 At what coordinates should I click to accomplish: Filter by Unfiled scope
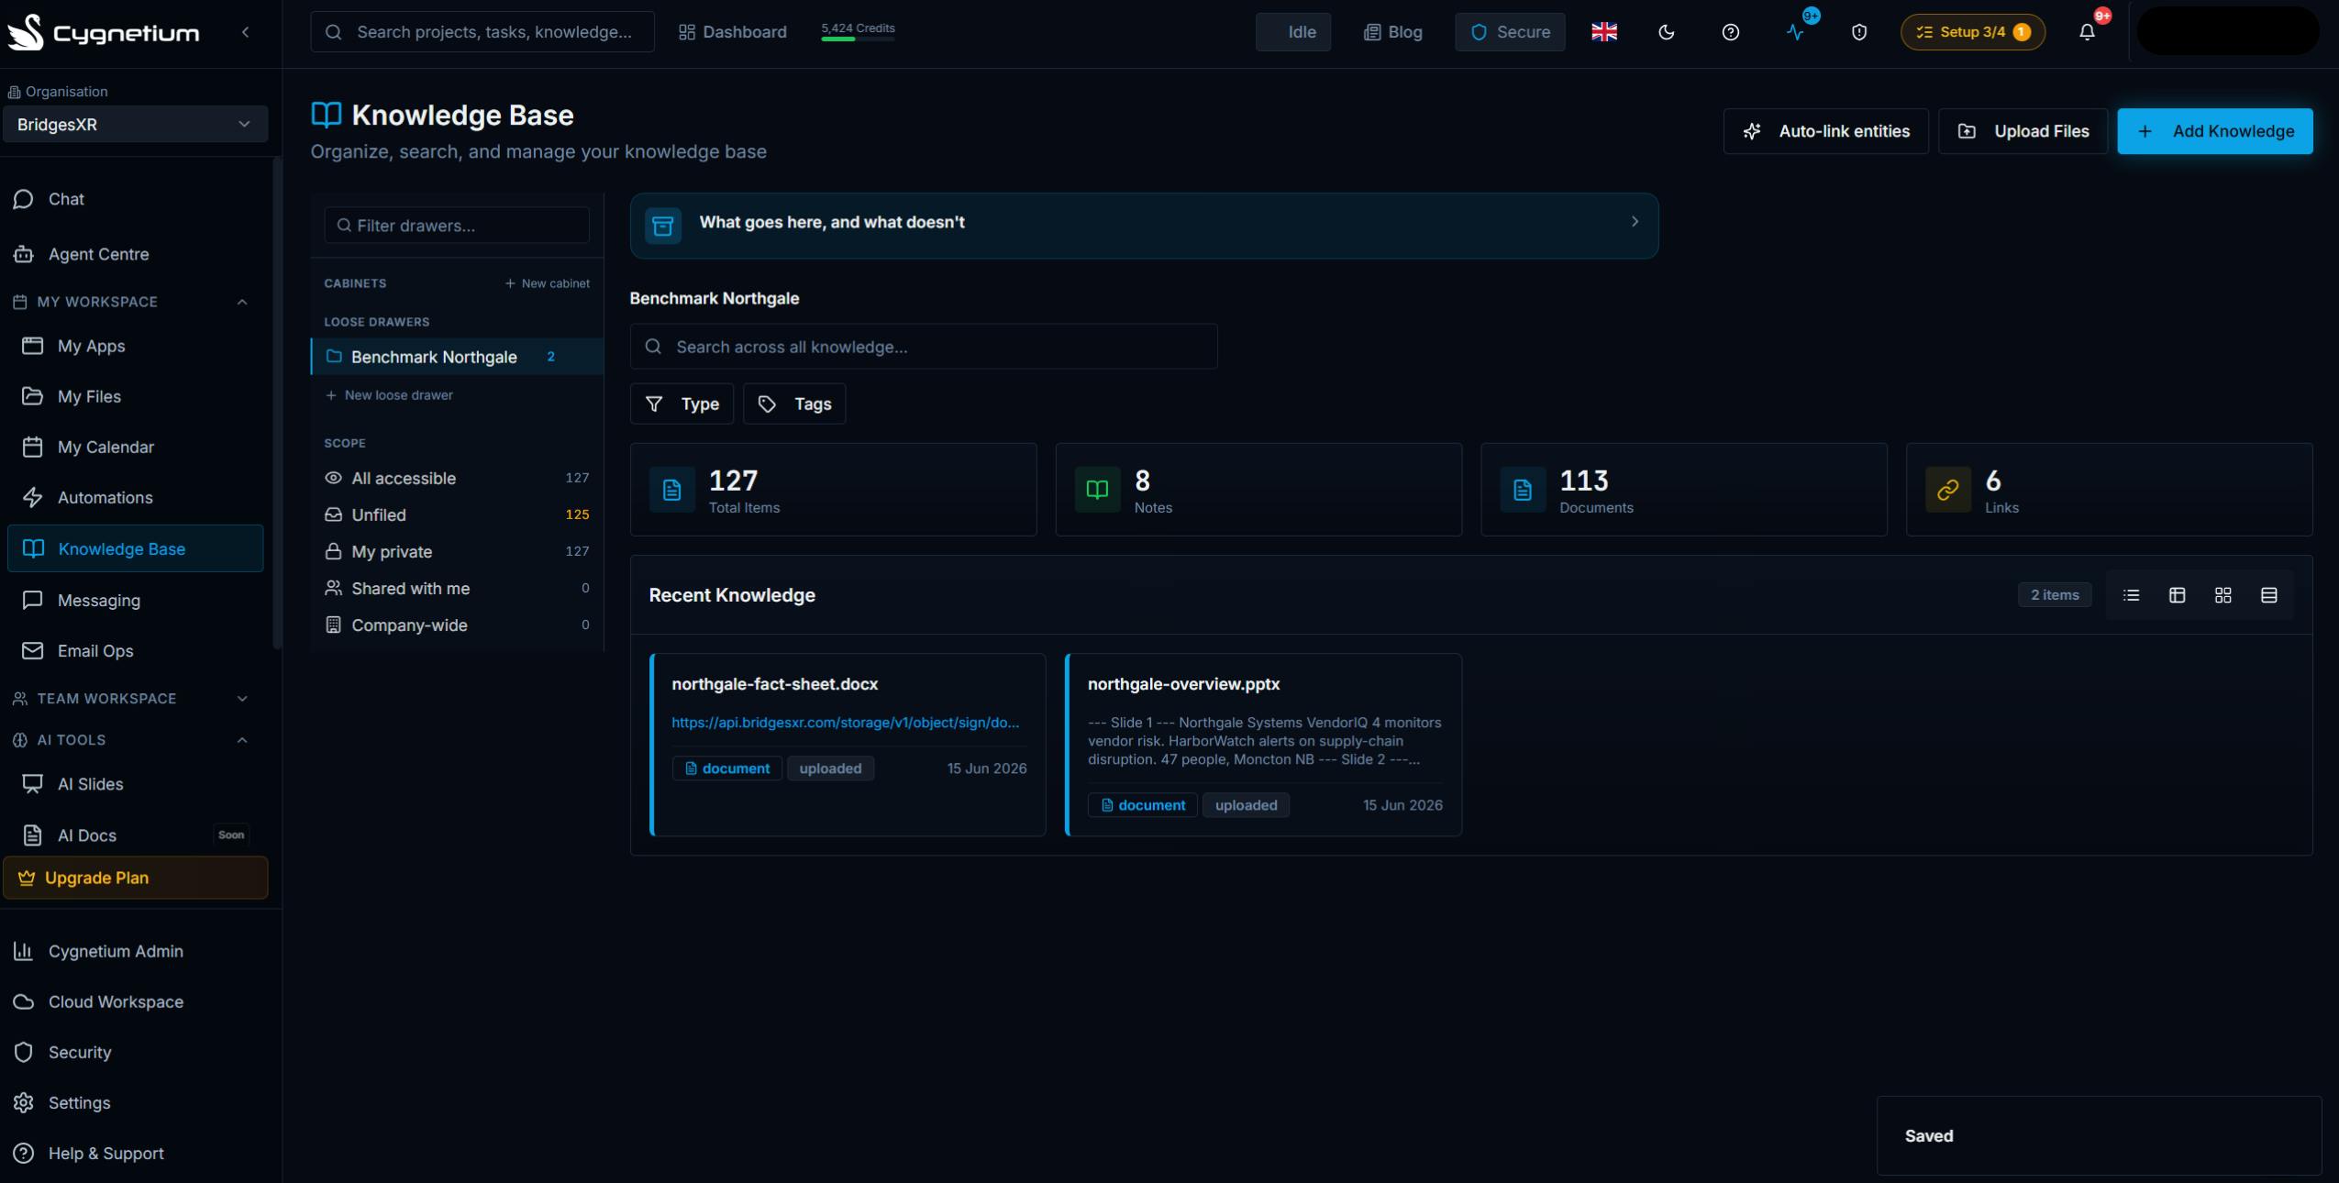pyautogui.click(x=457, y=514)
